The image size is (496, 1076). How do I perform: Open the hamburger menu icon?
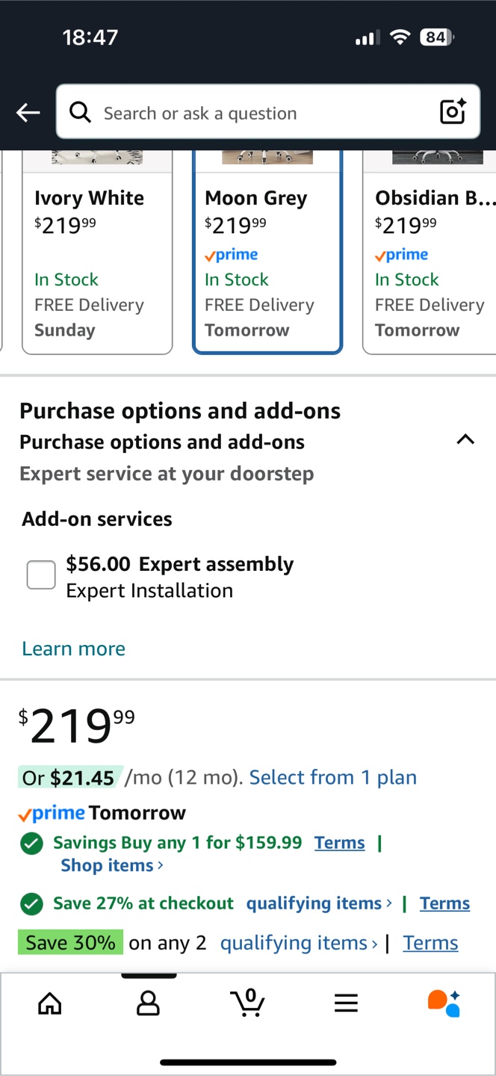click(346, 1004)
